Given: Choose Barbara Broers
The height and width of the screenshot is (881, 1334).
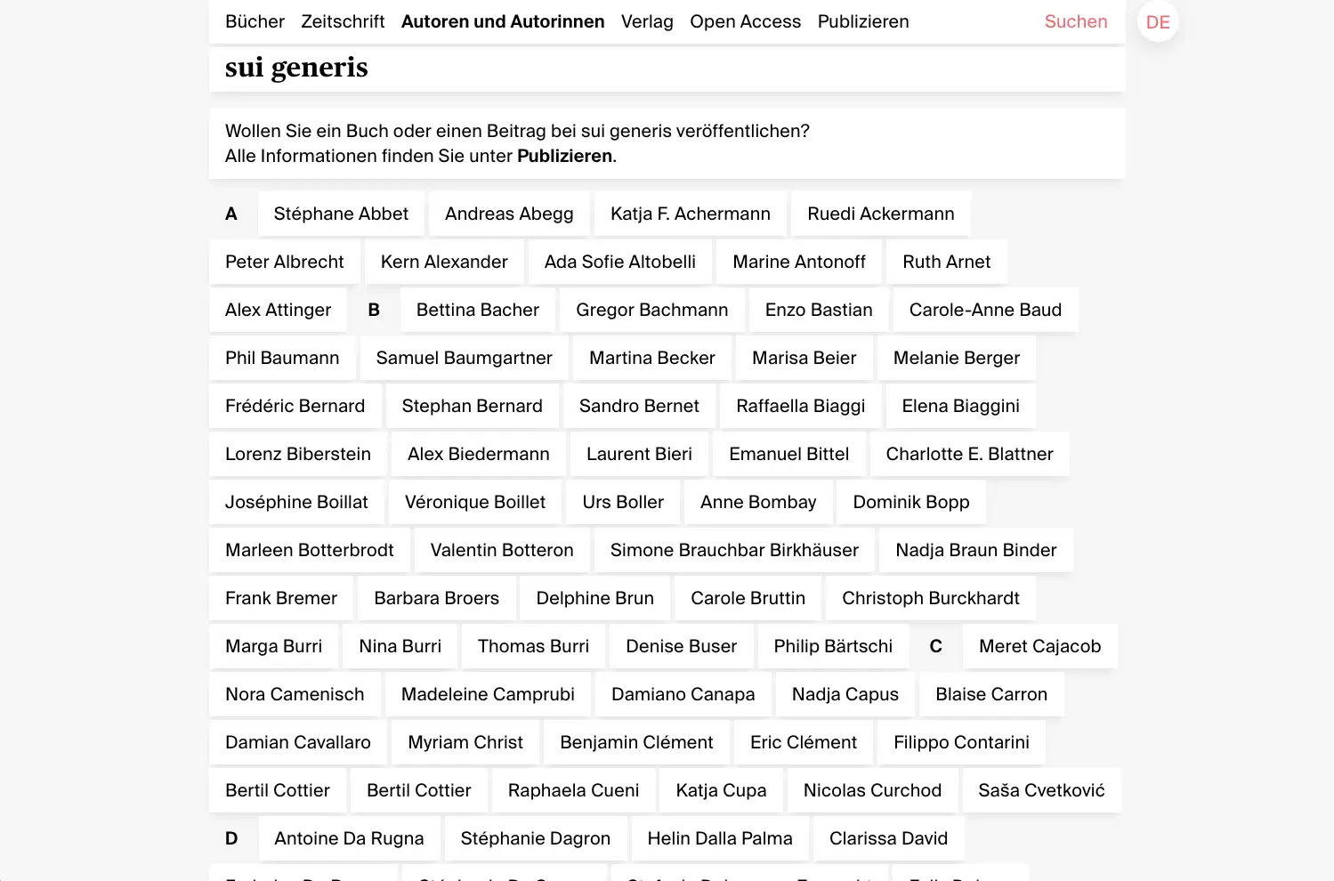Looking at the screenshot, I should (x=437, y=598).
